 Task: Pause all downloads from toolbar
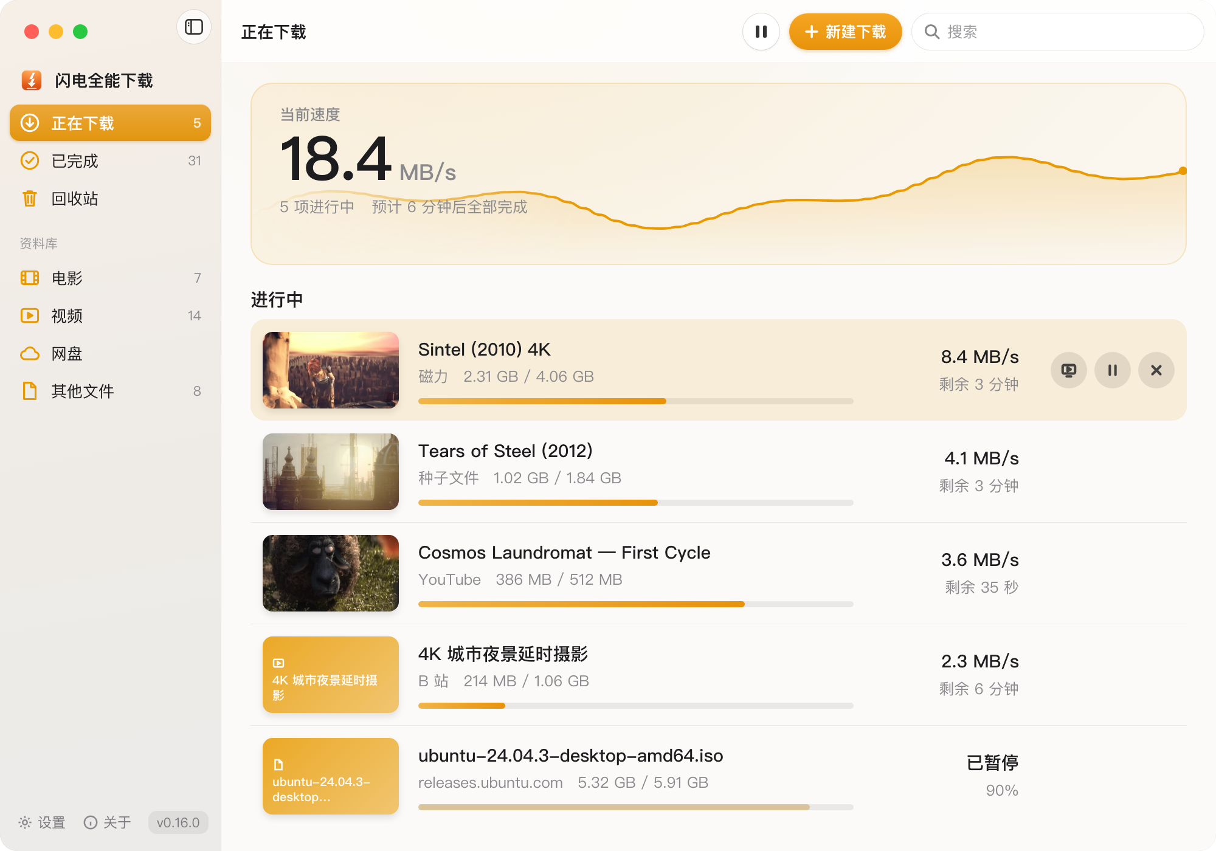[x=761, y=32]
